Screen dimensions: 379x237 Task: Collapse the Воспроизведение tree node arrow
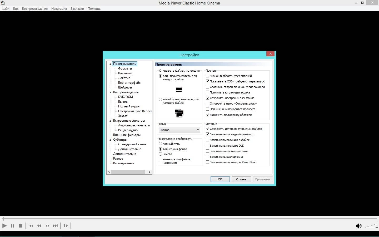[111, 92]
